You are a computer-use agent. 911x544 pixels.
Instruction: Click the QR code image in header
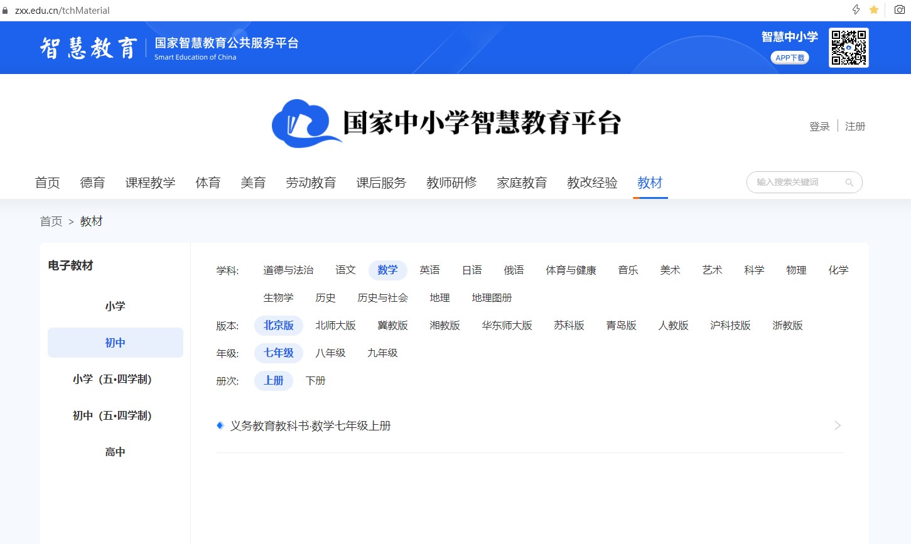coord(849,48)
